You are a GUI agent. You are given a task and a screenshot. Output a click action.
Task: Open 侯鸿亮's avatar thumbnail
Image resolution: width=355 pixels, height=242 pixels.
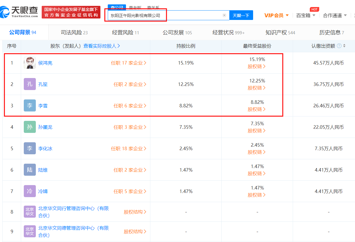click(x=30, y=63)
